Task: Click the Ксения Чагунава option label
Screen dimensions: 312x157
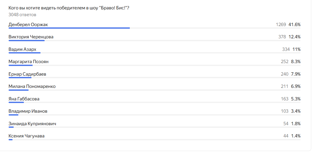Action: (x=26, y=136)
